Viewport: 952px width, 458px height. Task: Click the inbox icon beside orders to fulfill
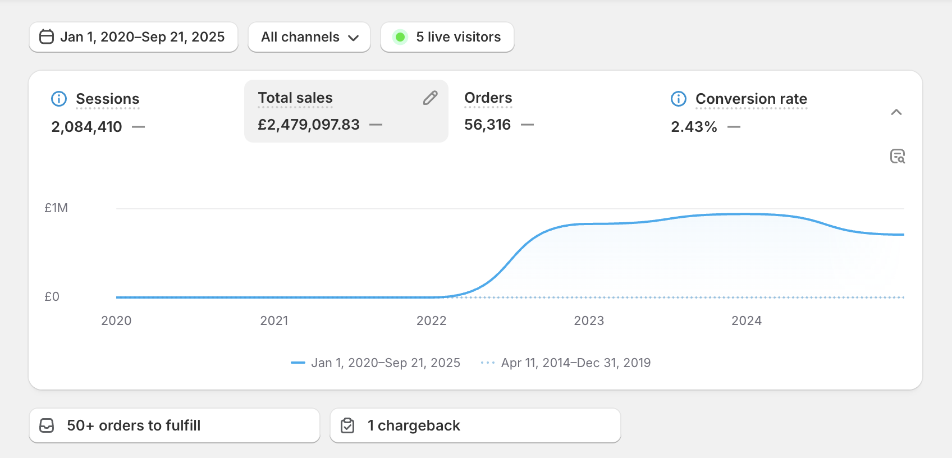(47, 426)
